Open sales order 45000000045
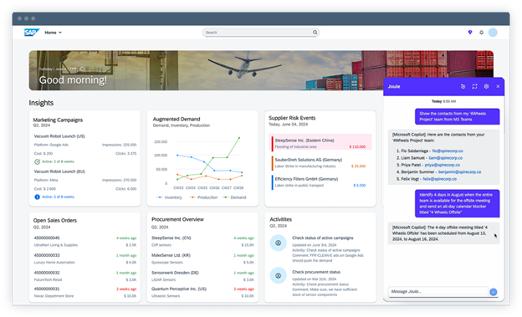Screen dimensions: 522x317 coord(47,238)
